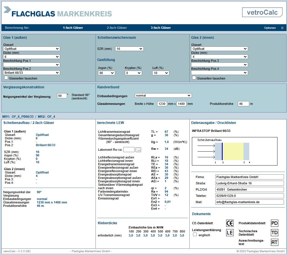
Task: Click the yellow gas space in diagram
Action: [233, 152]
